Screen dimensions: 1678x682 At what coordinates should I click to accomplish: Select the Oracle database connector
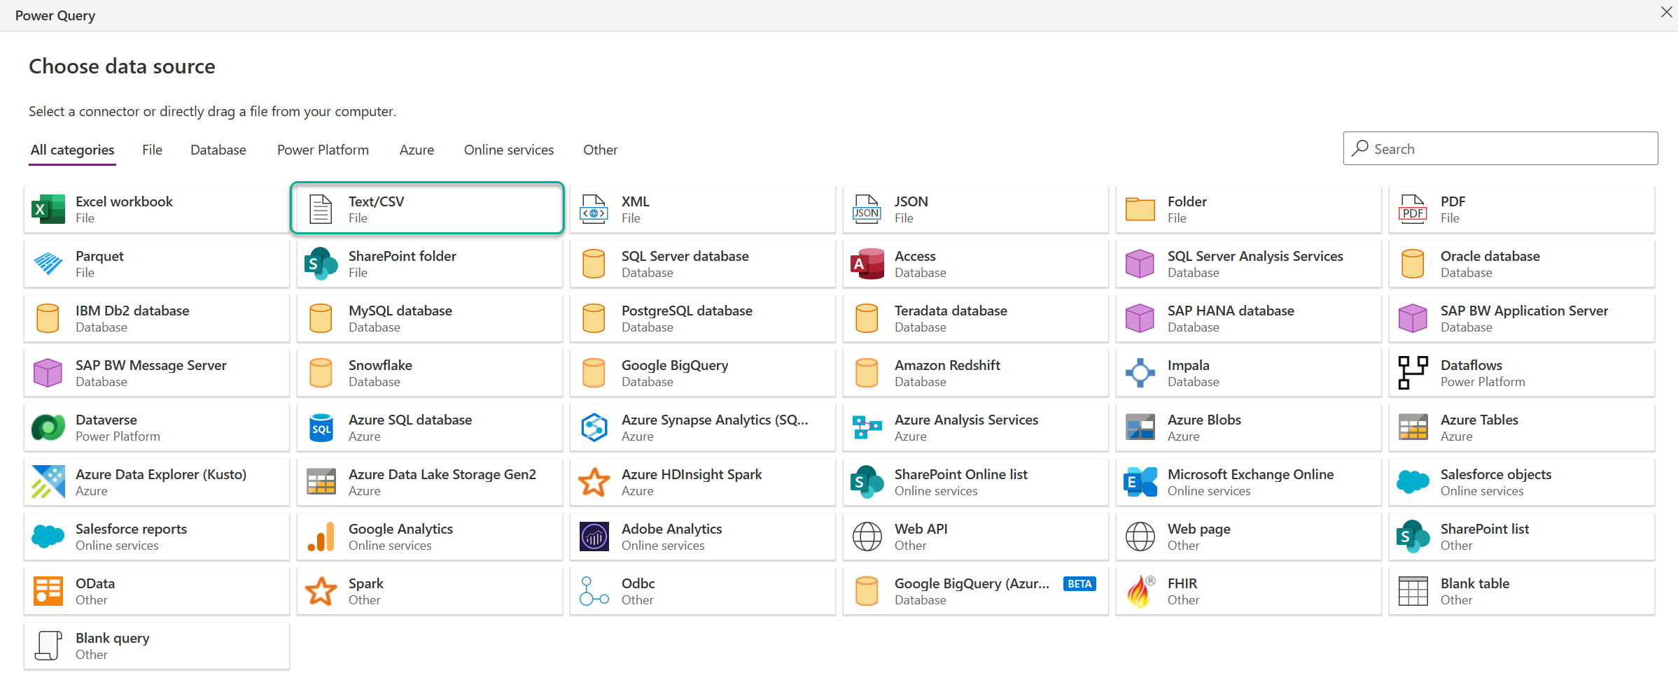pyautogui.click(x=1522, y=264)
